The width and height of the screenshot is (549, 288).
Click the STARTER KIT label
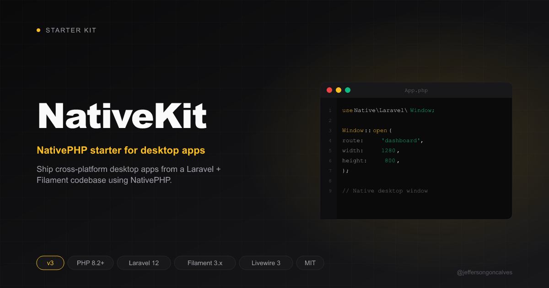click(x=71, y=30)
